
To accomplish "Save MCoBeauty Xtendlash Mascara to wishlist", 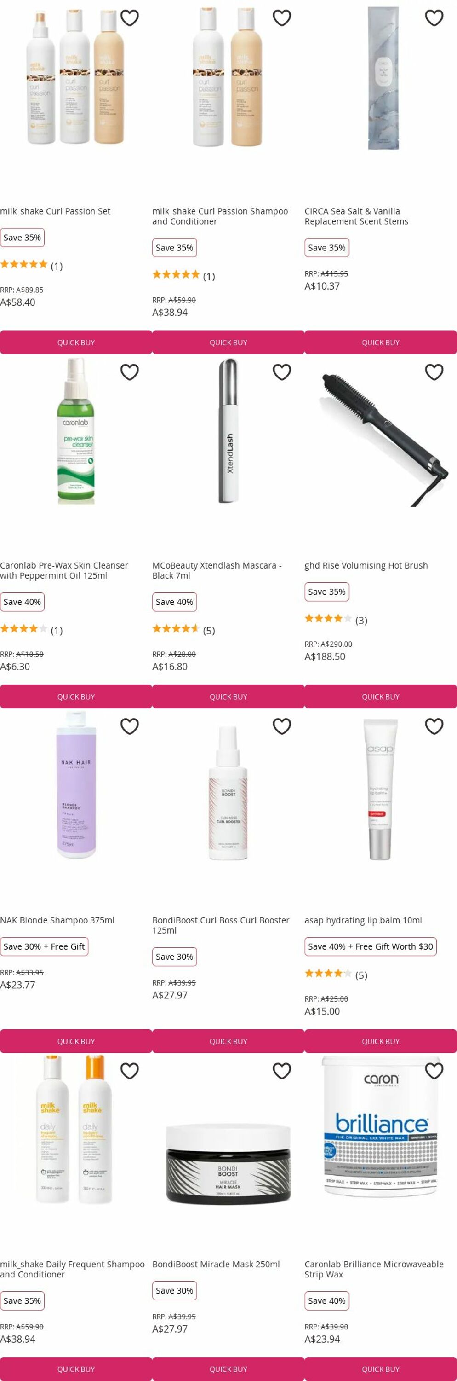I will coord(282,371).
